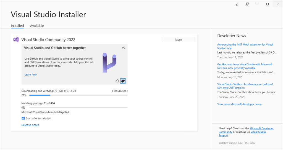Close the installer window
The width and height of the screenshot is (283, 150).
(277, 4)
